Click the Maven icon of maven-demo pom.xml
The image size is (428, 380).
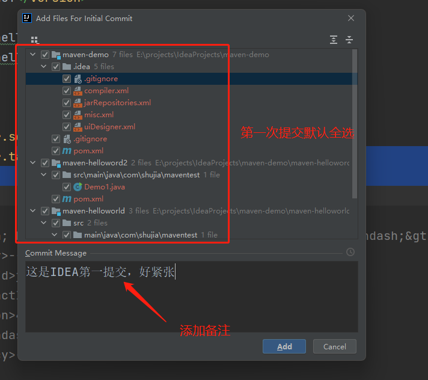(x=67, y=151)
